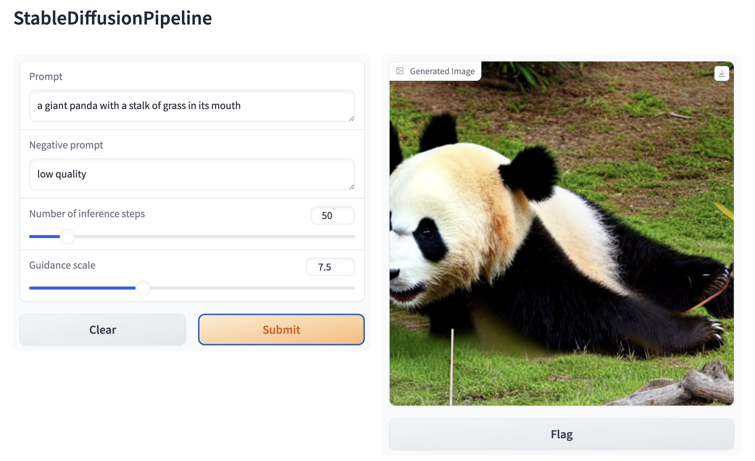Click the "Generated Image" label text
This screenshot has height=461, width=755.
pos(442,71)
